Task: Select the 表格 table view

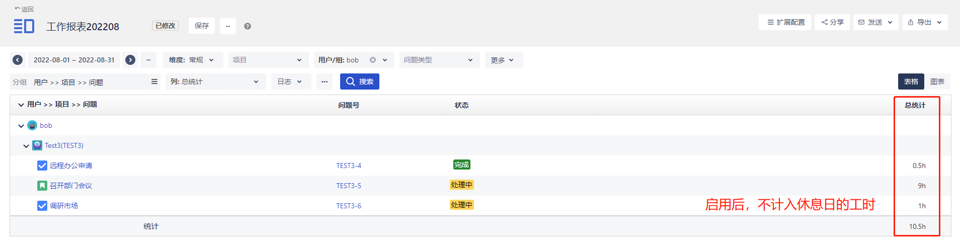Action: click(x=911, y=82)
